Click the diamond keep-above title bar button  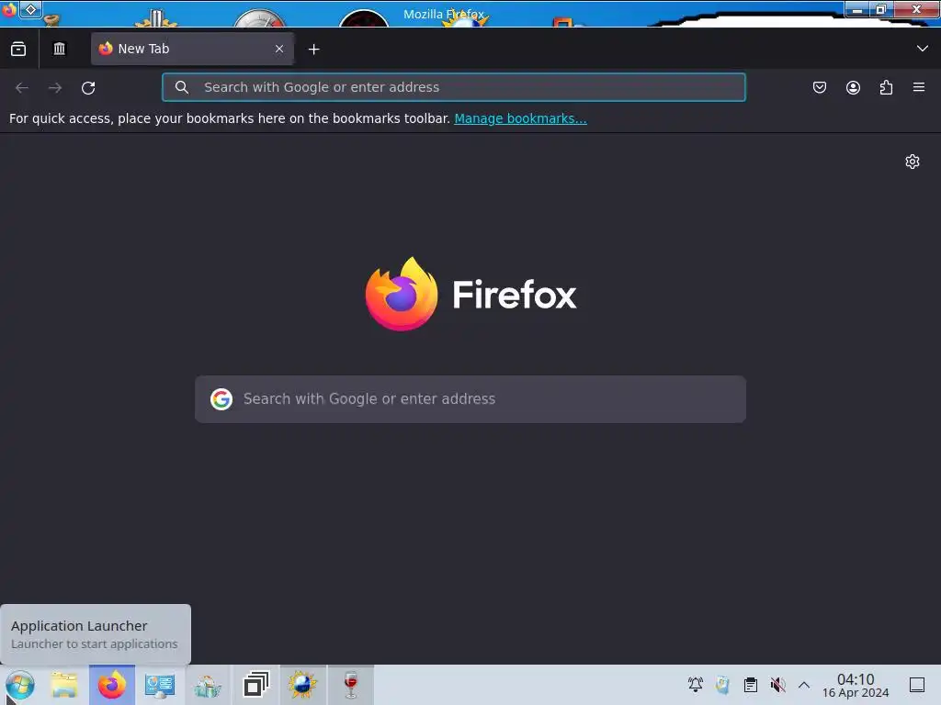(x=30, y=9)
